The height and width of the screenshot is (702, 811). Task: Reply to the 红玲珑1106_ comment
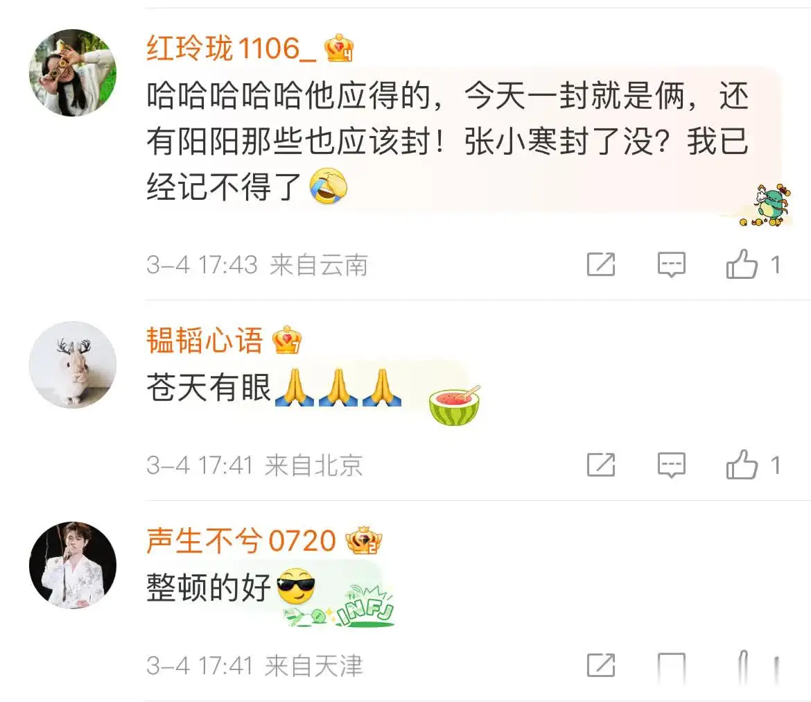coord(672,264)
